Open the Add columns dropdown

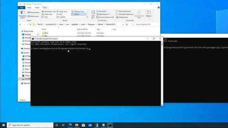click(x=103, y=14)
